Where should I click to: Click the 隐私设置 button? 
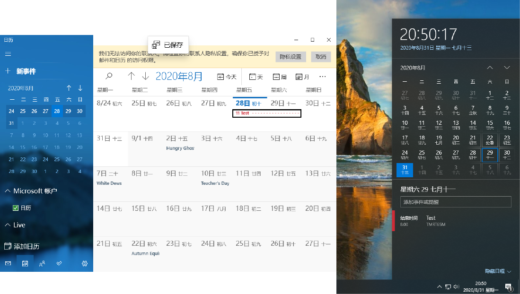(291, 57)
